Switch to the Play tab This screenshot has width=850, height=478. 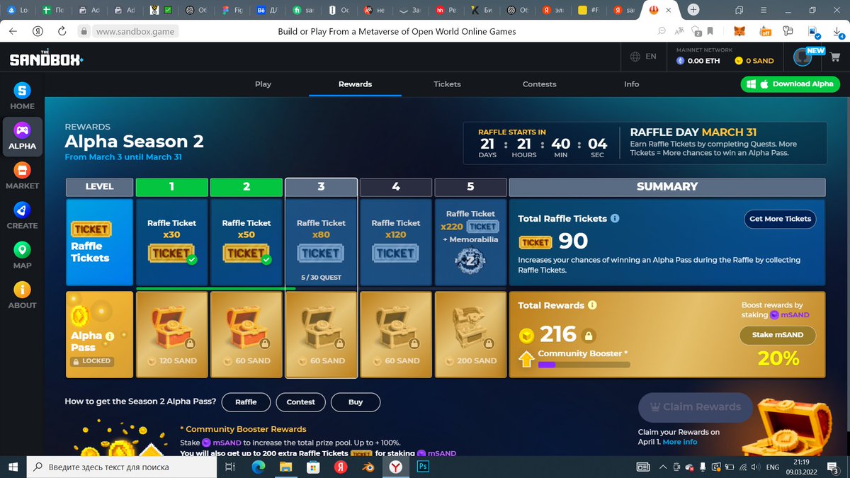click(x=263, y=84)
